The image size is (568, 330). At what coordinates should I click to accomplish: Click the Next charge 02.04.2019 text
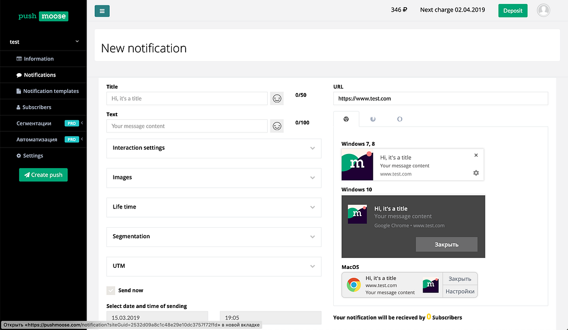coord(452,10)
